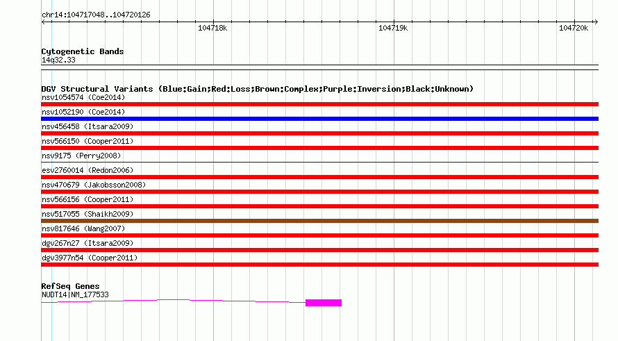618x341 pixels.
Task: Click the dgv3977n54 (Cooper2011) label
Action: (90, 258)
